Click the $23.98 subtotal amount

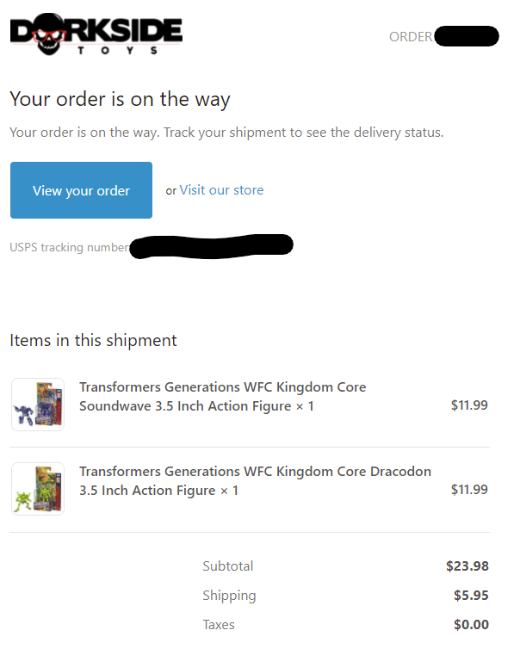pos(467,566)
